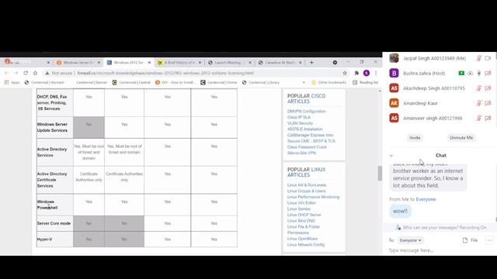Bookmark this page with the star icon
This screenshot has height=279, width=497.
coord(345,73)
